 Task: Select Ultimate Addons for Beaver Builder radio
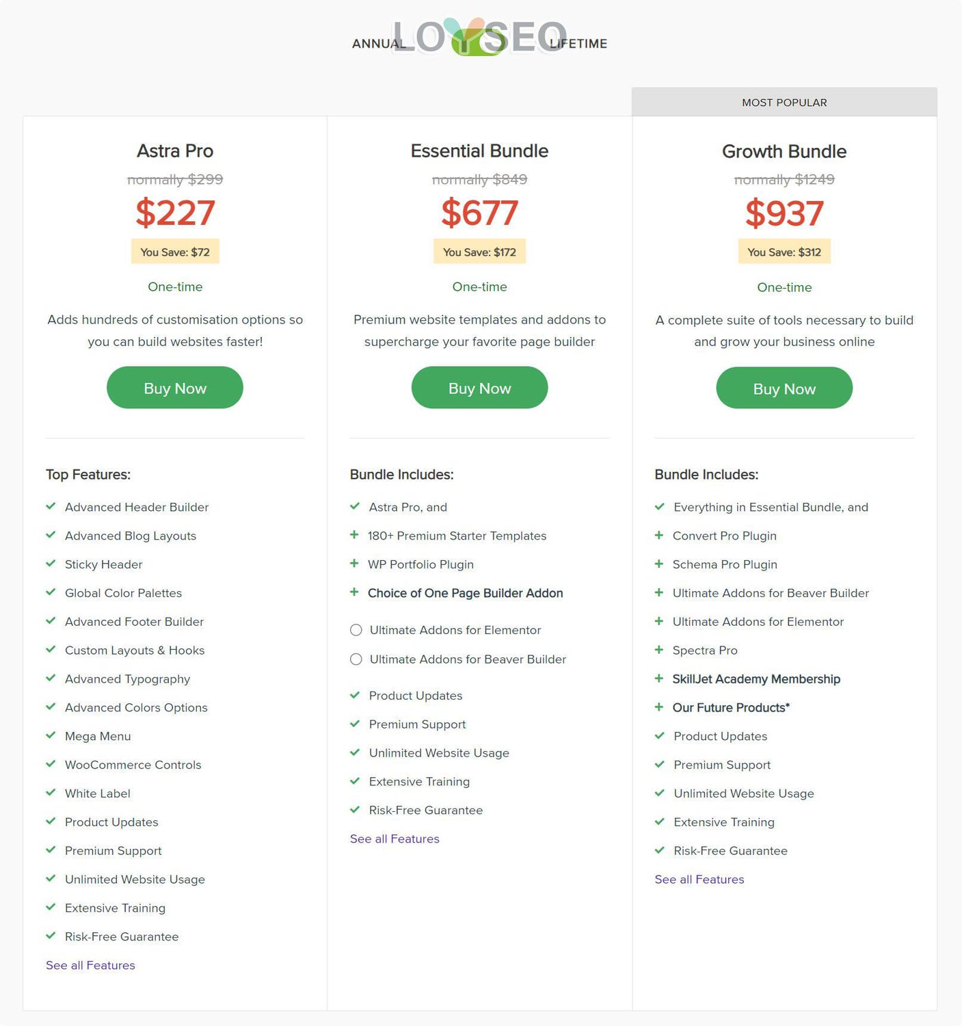[x=356, y=659]
